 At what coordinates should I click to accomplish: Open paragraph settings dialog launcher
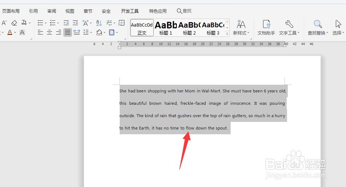125,39
